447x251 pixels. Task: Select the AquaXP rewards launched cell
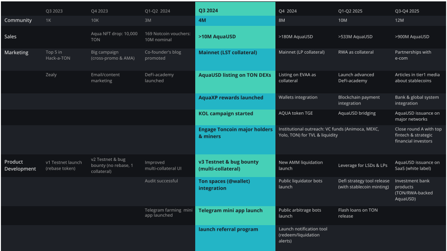click(x=231, y=98)
